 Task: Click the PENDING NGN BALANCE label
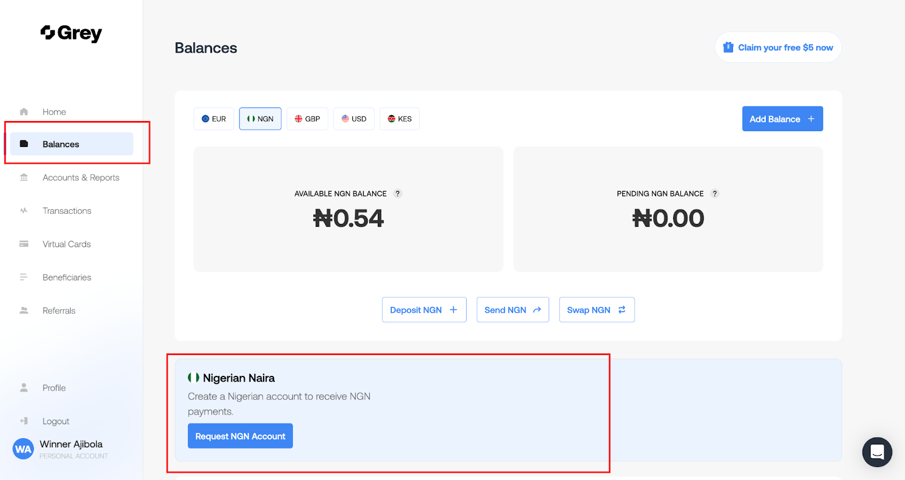click(x=660, y=193)
